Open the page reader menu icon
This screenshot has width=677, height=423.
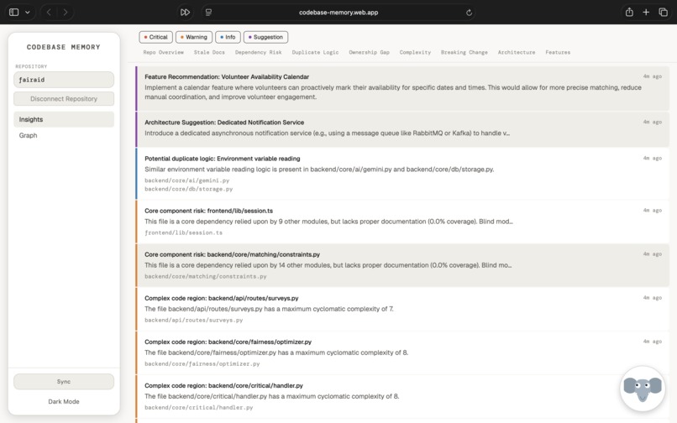tap(208, 12)
